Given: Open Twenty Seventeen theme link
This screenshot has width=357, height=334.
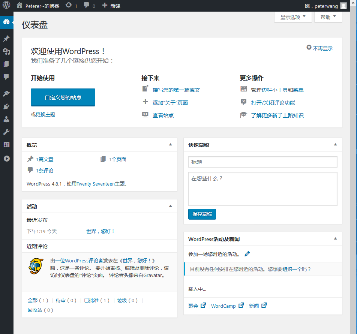Looking at the screenshot, I should pyautogui.click(x=96, y=184).
